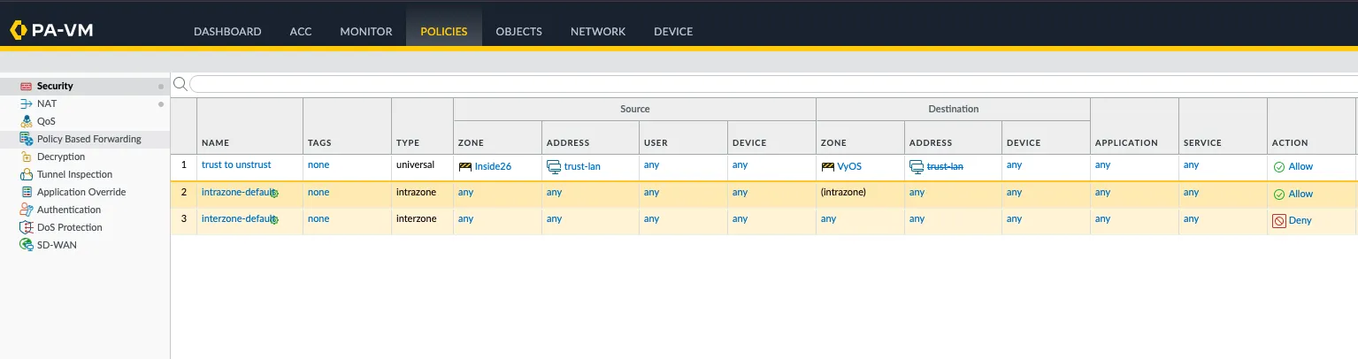Image resolution: width=1358 pixels, height=359 pixels.
Task: Click the NAT arrow icon in sidebar
Action: [26, 103]
